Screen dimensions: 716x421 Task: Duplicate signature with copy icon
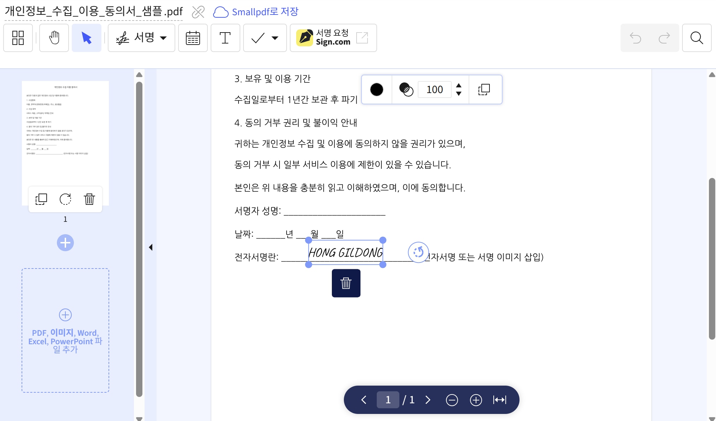click(x=484, y=90)
